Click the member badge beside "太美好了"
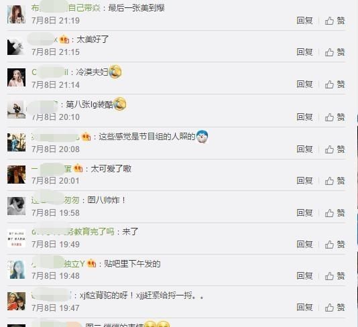Viewport: 358px width, 327px height. click(64, 40)
